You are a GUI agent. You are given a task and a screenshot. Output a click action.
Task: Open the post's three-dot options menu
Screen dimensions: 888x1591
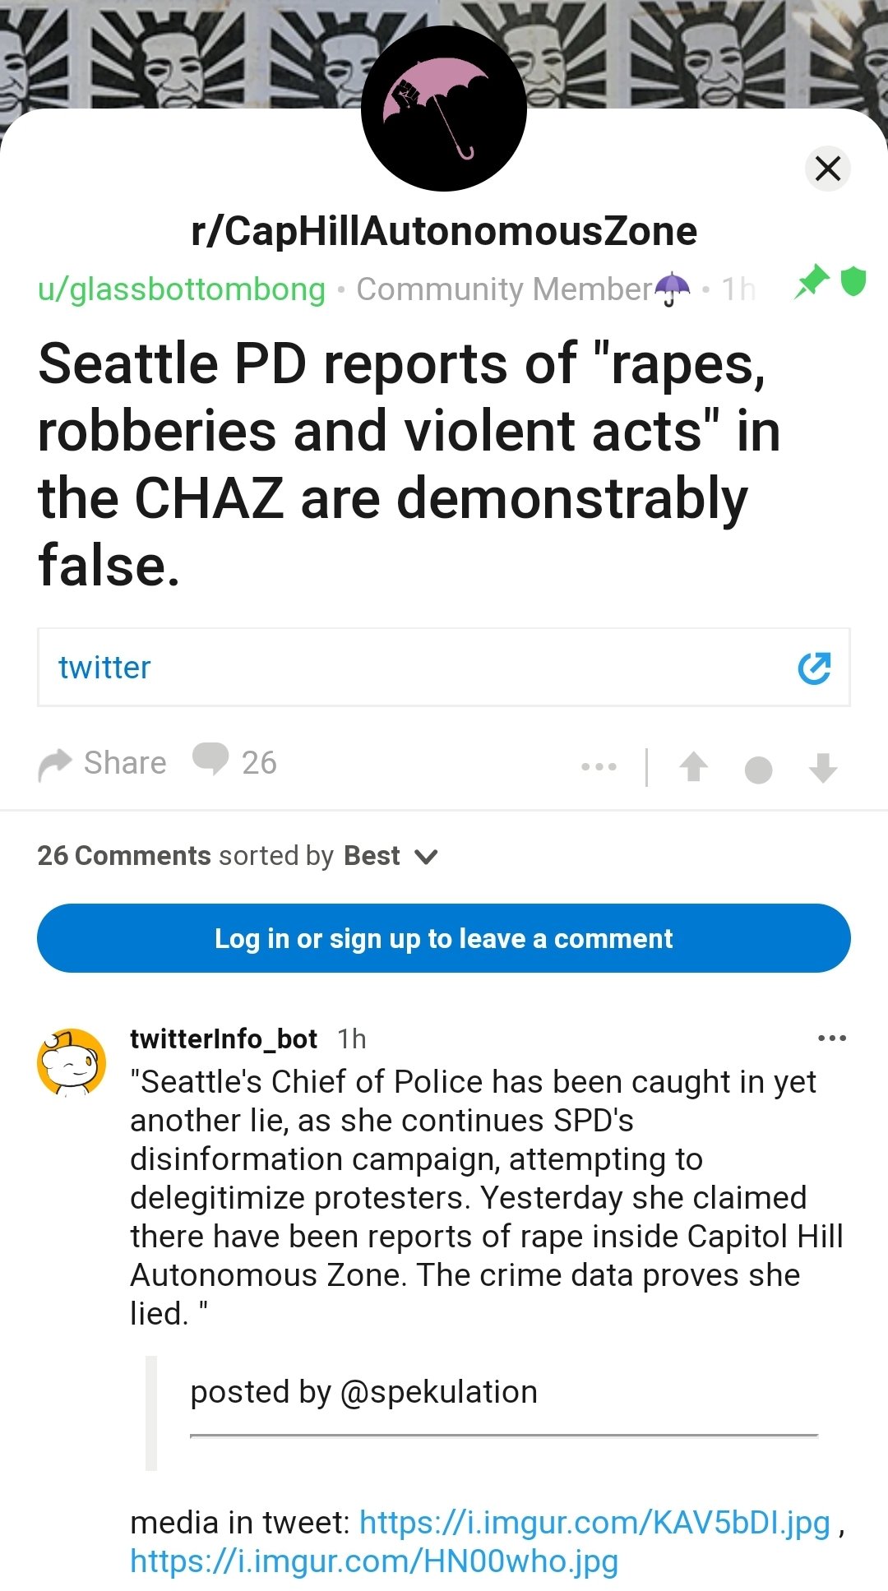[x=599, y=766]
